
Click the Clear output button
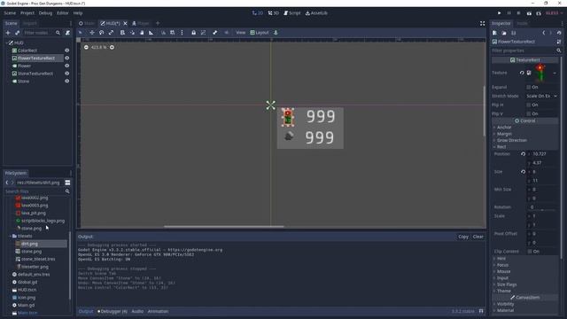pos(478,237)
